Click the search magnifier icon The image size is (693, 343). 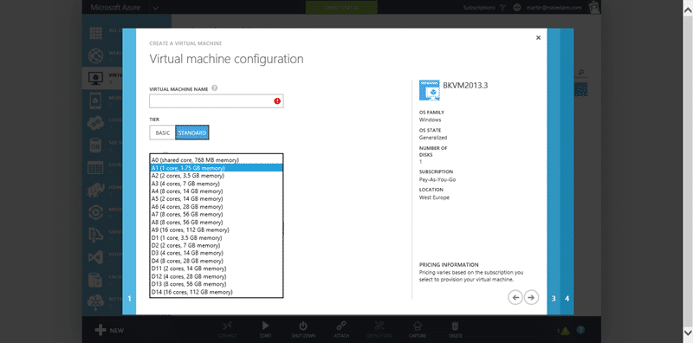point(581,72)
